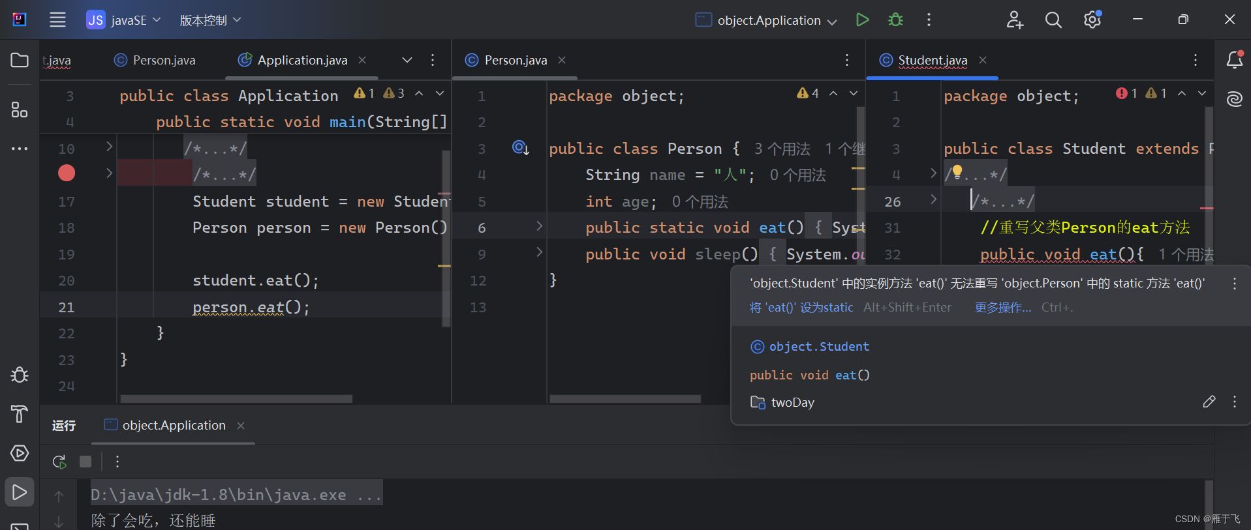Close Person.java tab in middle editor
The width and height of the screenshot is (1251, 530).
click(x=562, y=60)
